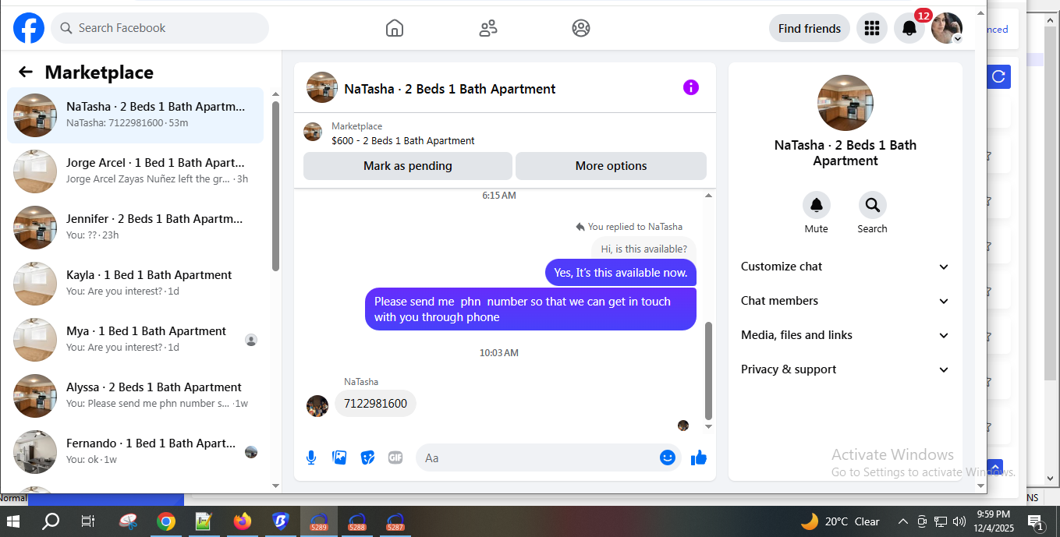Screen dimensions: 1060x537
Task: Open the apps grid menu
Action: [872, 28]
